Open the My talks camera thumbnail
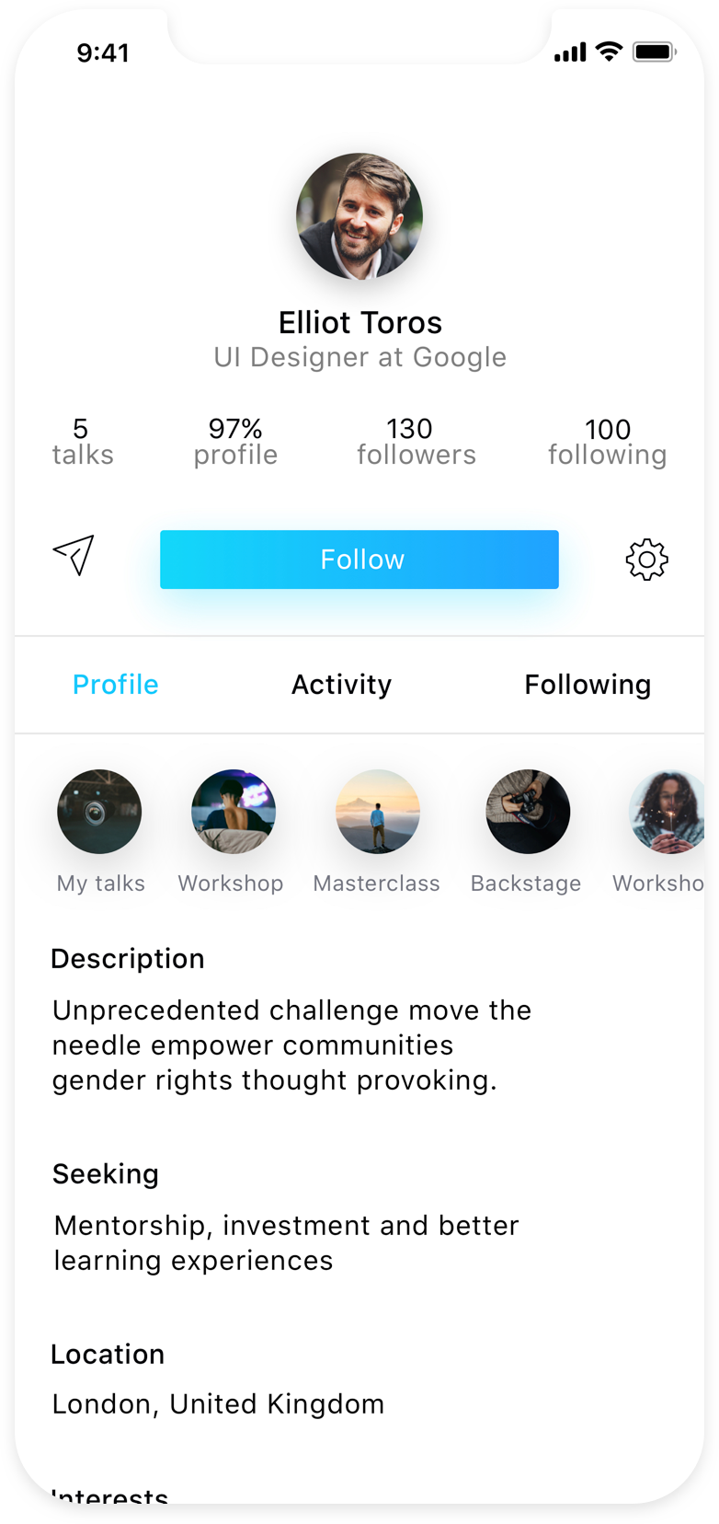This screenshot has width=719, height=1524. [99, 812]
